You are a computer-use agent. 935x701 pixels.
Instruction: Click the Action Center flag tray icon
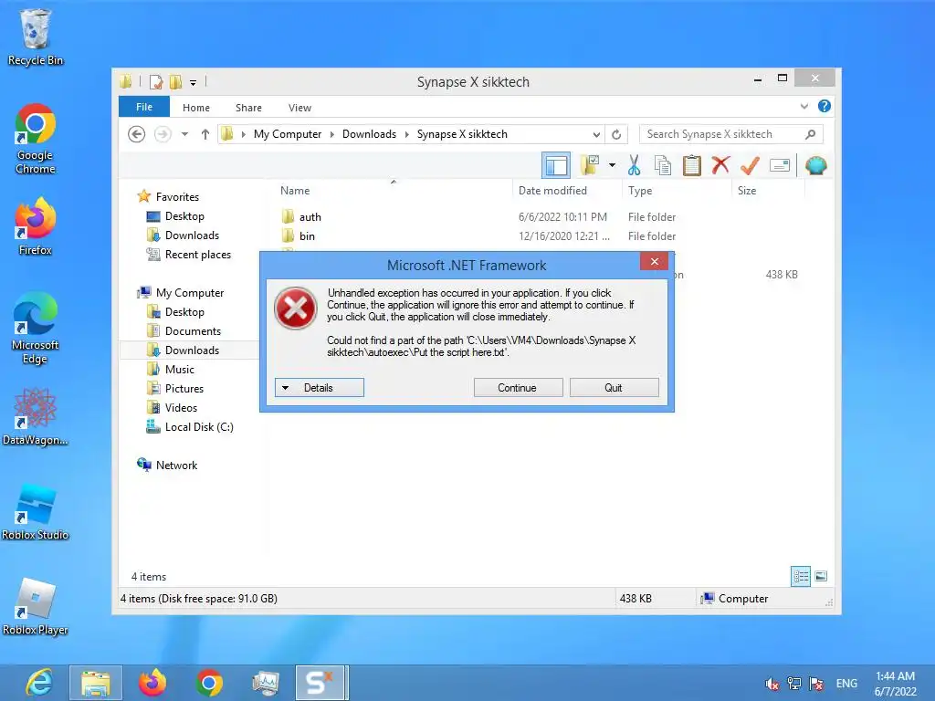pos(816,684)
